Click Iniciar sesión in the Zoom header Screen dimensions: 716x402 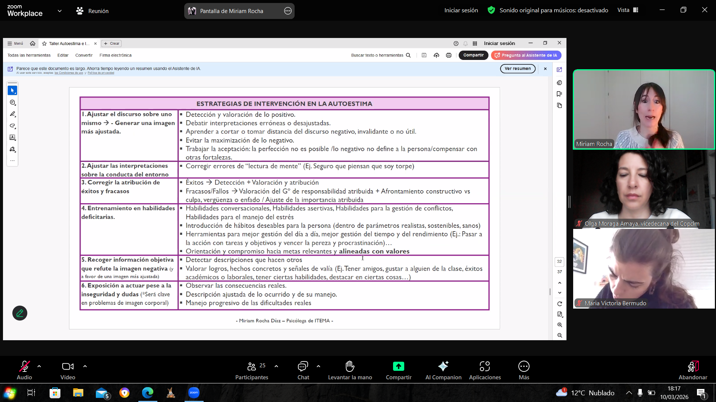(461, 10)
